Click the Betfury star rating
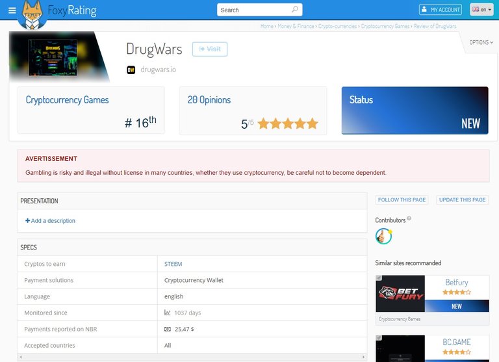The height and width of the screenshot is (362, 499). point(457,292)
